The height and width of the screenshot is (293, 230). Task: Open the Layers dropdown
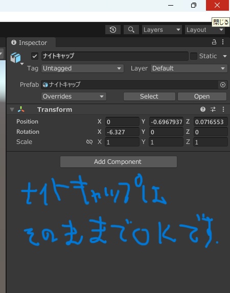[x=162, y=30]
